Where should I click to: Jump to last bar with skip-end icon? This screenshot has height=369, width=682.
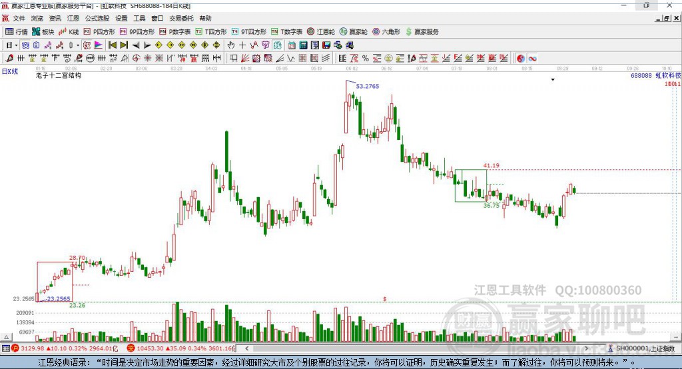[x=124, y=45]
